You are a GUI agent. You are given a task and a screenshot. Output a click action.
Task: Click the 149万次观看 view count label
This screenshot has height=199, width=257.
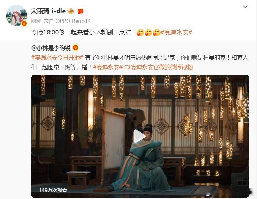[53, 190]
